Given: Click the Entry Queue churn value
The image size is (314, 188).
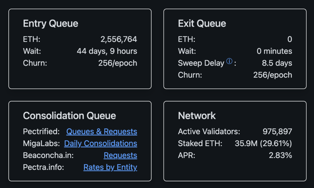Looking at the screenshot, I should (x=117, y=63).
